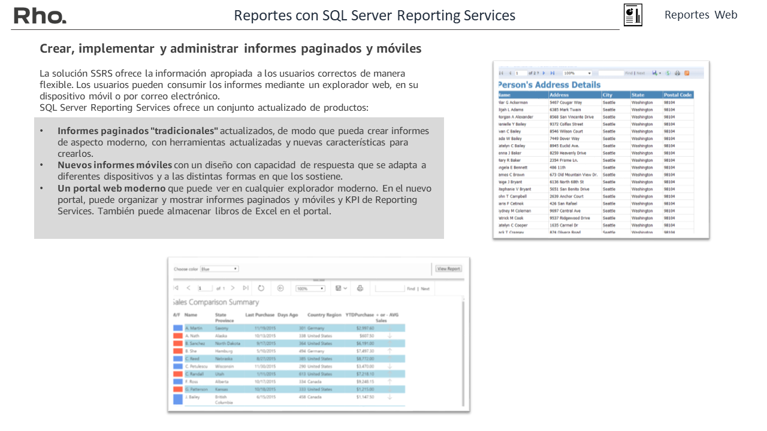Go to last page in Sales Comparison report
The height and width of the screenshot is (431, 767).
pos(246,288)
